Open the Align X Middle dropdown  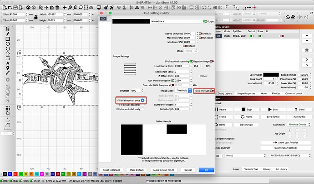[248, 14]
